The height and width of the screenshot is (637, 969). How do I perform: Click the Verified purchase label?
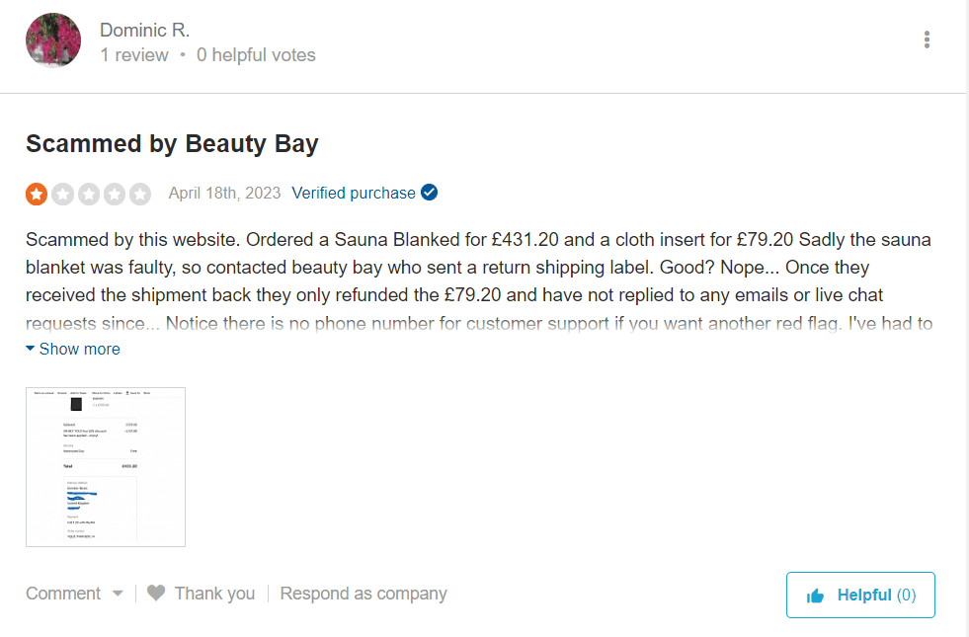[353, 194]
